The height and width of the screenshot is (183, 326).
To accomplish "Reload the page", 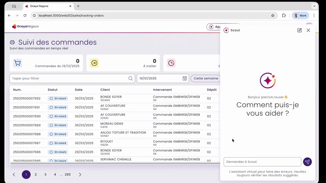I will [x=25, y=16].
